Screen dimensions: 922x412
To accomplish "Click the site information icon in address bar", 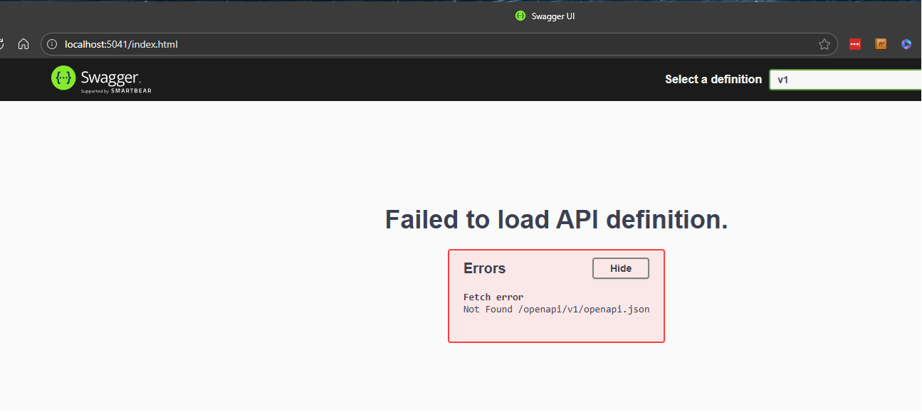I will pyautogui.click(x=51, y=44).
